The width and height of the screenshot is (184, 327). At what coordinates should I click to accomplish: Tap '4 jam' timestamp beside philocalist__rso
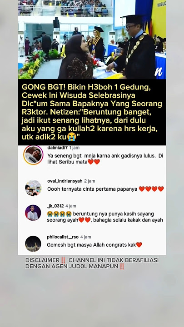86,237
